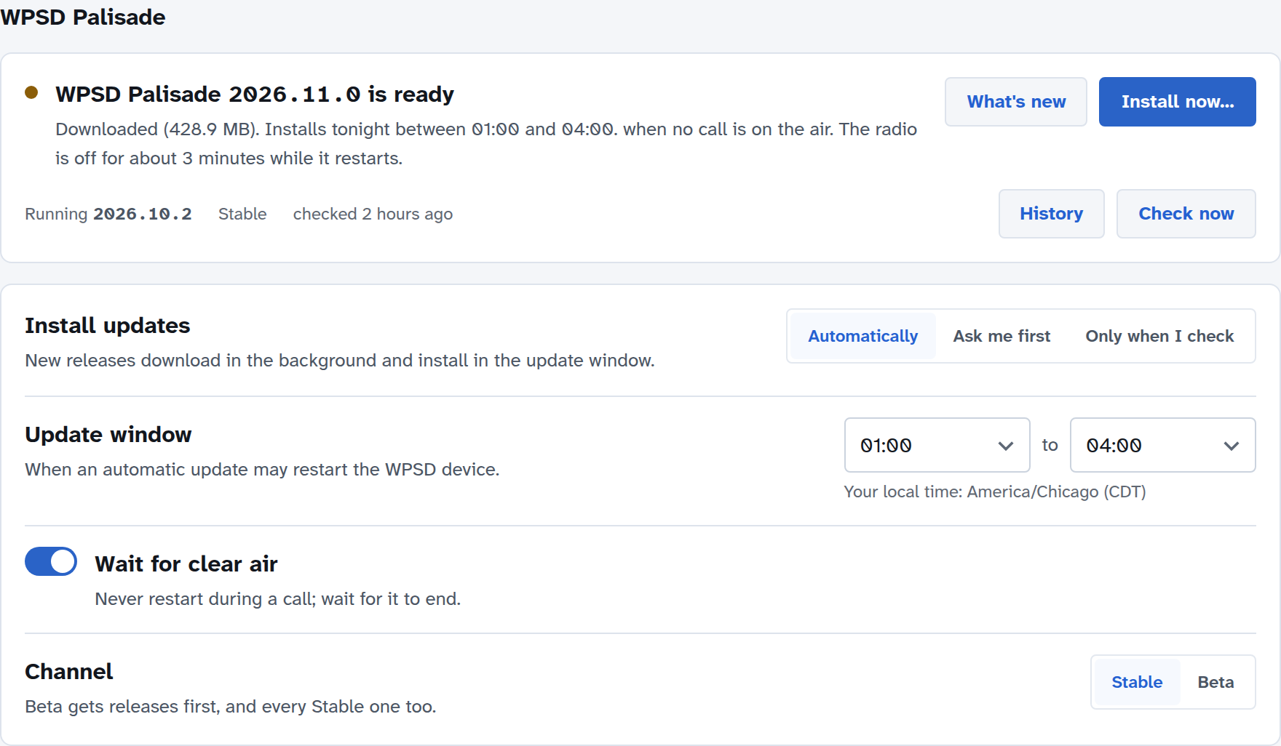Viewport: 1281px width, 746px height.
Task: Choose Ask me first option
Action: pyautogui.click(x=1002, y=336)
